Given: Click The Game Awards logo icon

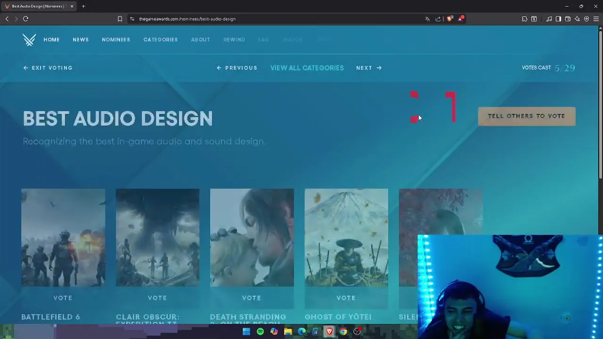Looking at the screenshot, I should click(x=29, y=40).
